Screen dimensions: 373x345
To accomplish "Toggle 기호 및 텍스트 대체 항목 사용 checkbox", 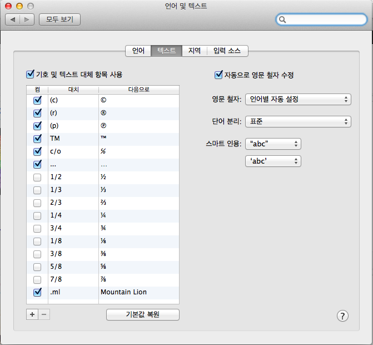I will coord(30,74).
